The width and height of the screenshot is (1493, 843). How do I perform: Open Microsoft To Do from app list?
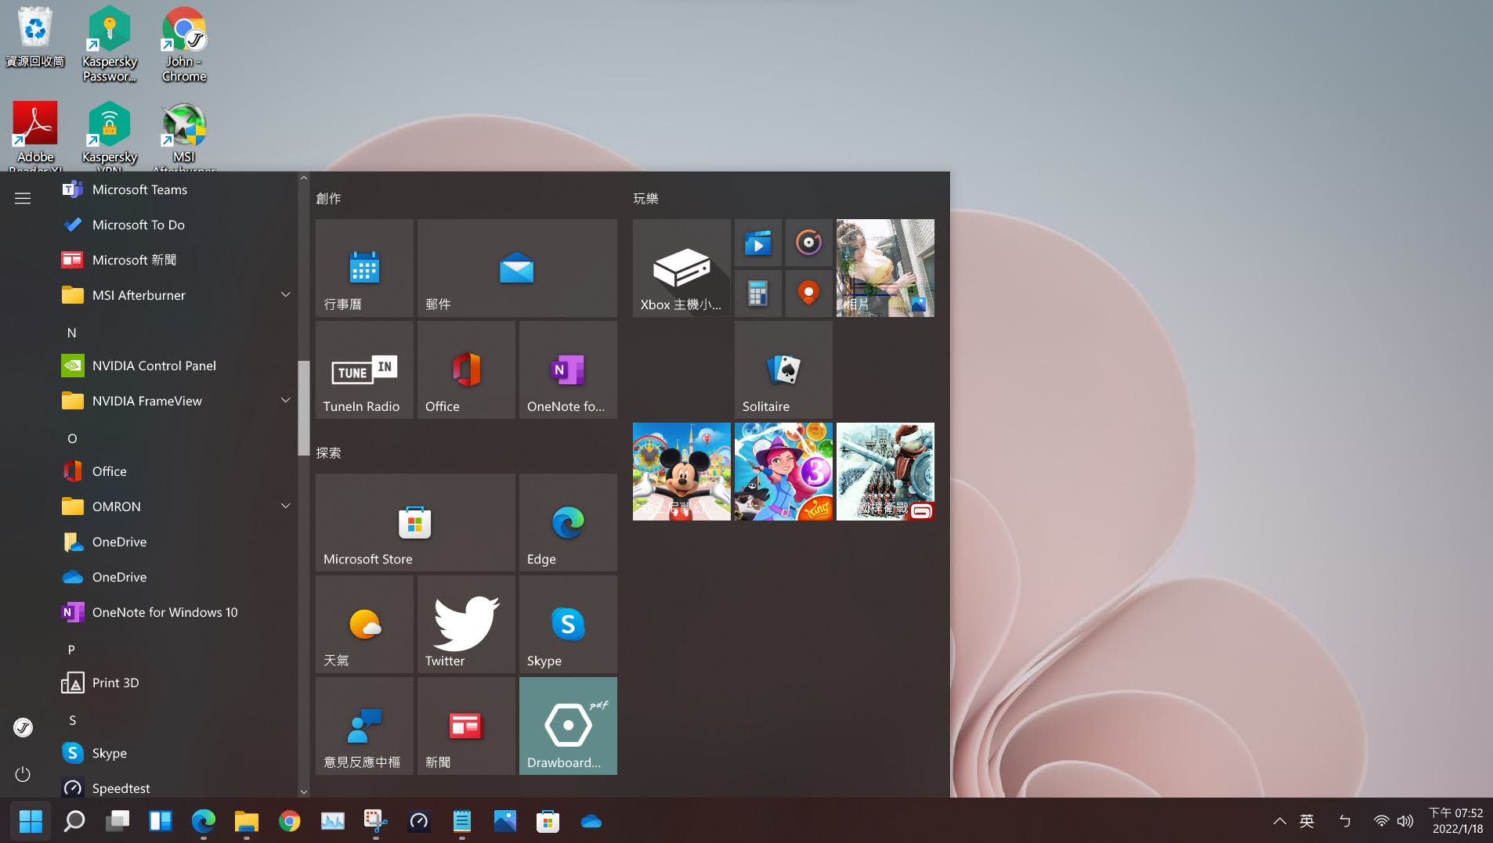[176, 225]
